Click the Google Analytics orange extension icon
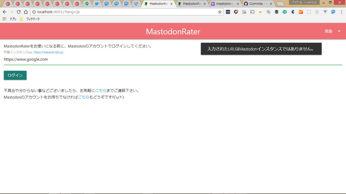Image resolution: width=346 pixels, height=194 pixels. tap(301, 12)
